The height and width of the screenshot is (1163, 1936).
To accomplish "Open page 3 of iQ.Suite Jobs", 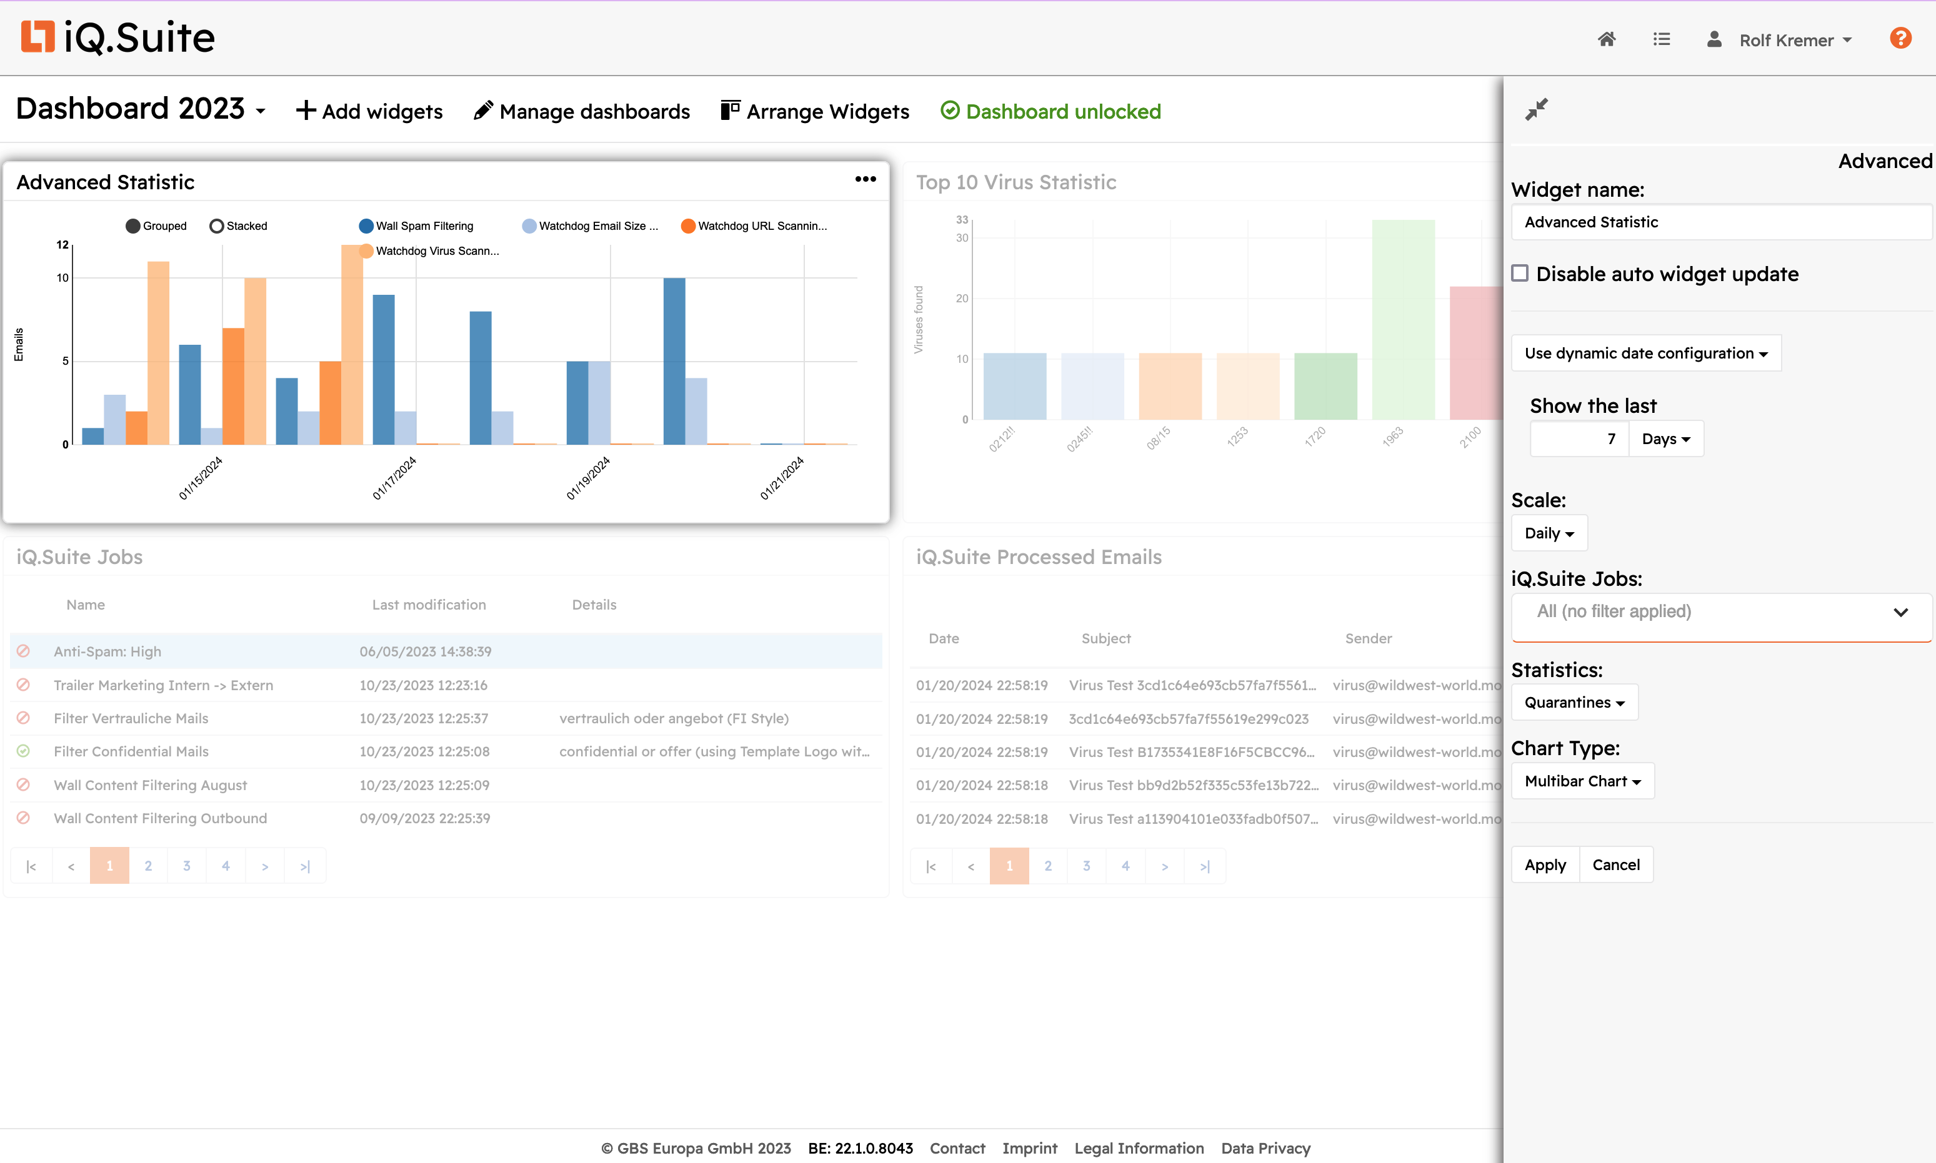I will point(187,865).
